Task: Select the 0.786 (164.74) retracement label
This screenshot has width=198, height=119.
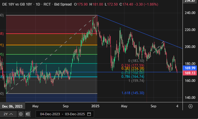Action: (133, 77)
